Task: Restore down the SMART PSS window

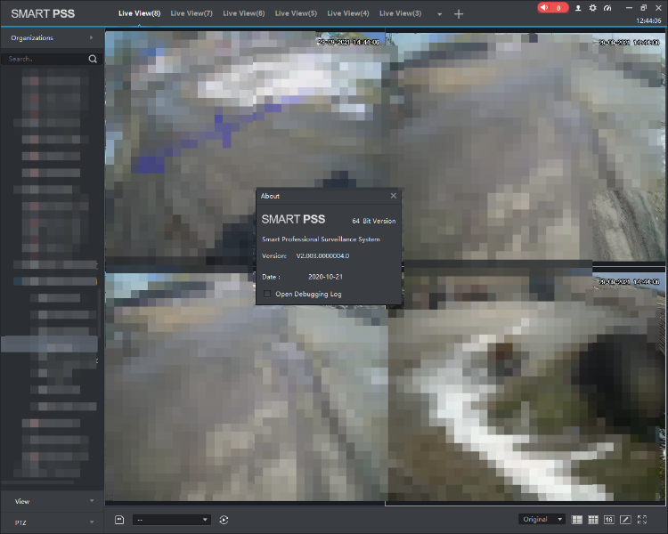Action: click(643, 8)
